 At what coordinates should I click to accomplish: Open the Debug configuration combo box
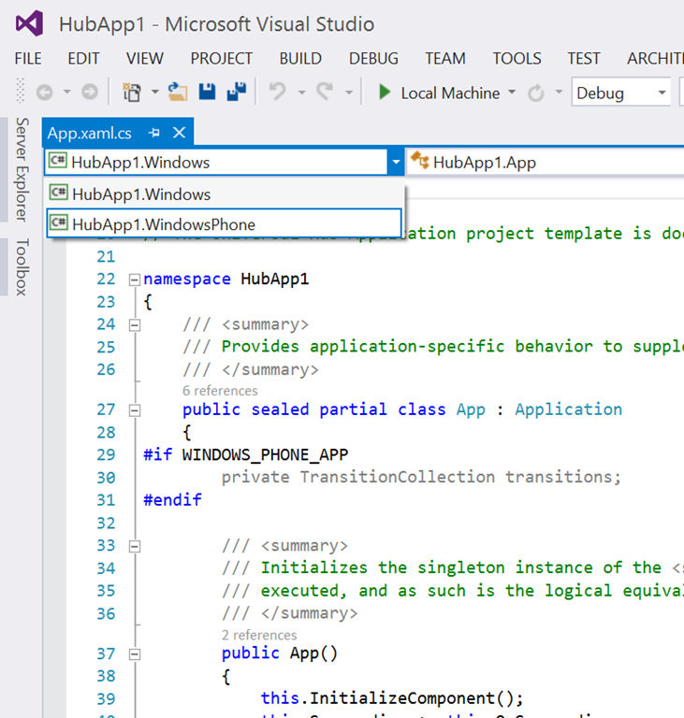[x=621, y=93]
